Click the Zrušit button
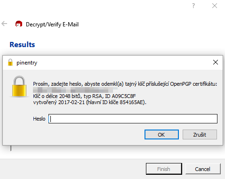Image resolution: width=225 pixels, height=179 pixels. [200, 135]
